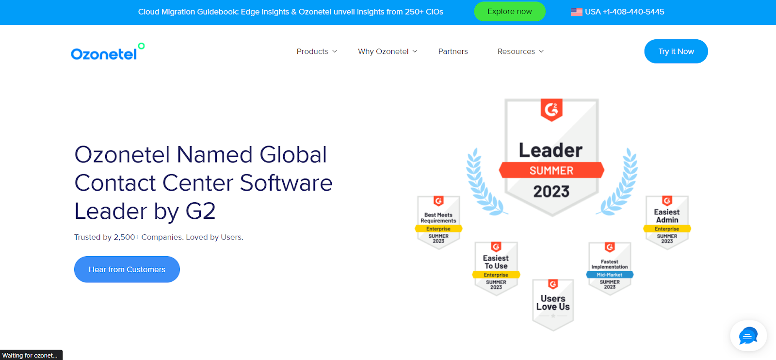The height and width of the screenshot is (360, 776).
Task: Expand the Products dropdown chevron
Action: point(335,51)
